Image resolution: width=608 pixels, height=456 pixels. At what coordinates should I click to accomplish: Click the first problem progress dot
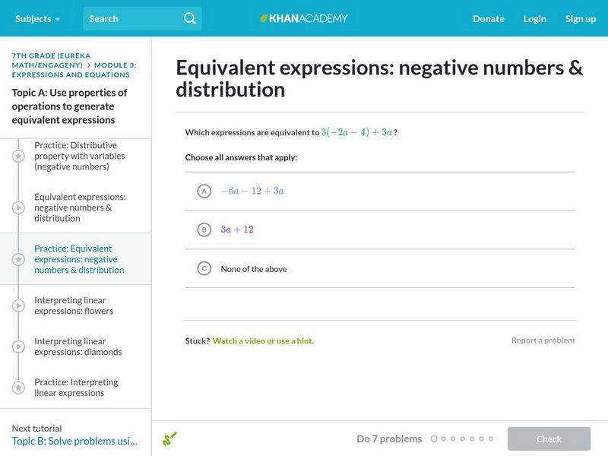click(434, 439)
